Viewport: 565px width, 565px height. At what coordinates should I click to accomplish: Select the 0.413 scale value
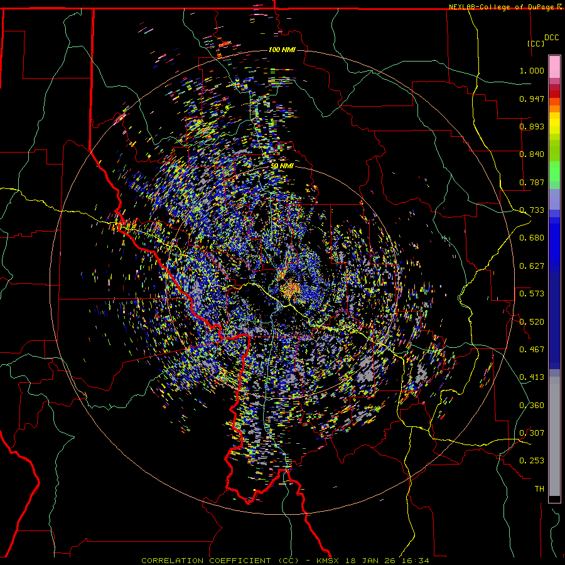532,377
